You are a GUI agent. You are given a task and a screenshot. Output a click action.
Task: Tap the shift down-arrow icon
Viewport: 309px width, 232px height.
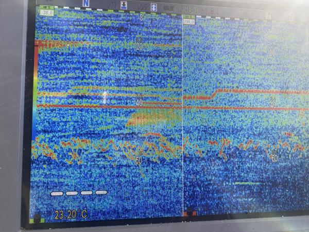click(x=124, y=5)
